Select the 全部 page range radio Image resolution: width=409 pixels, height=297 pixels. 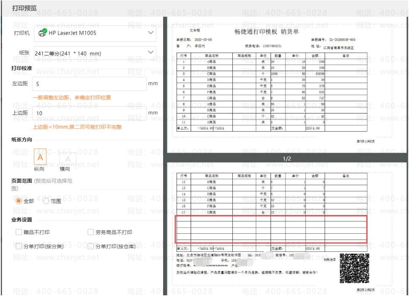coord(19,201)
